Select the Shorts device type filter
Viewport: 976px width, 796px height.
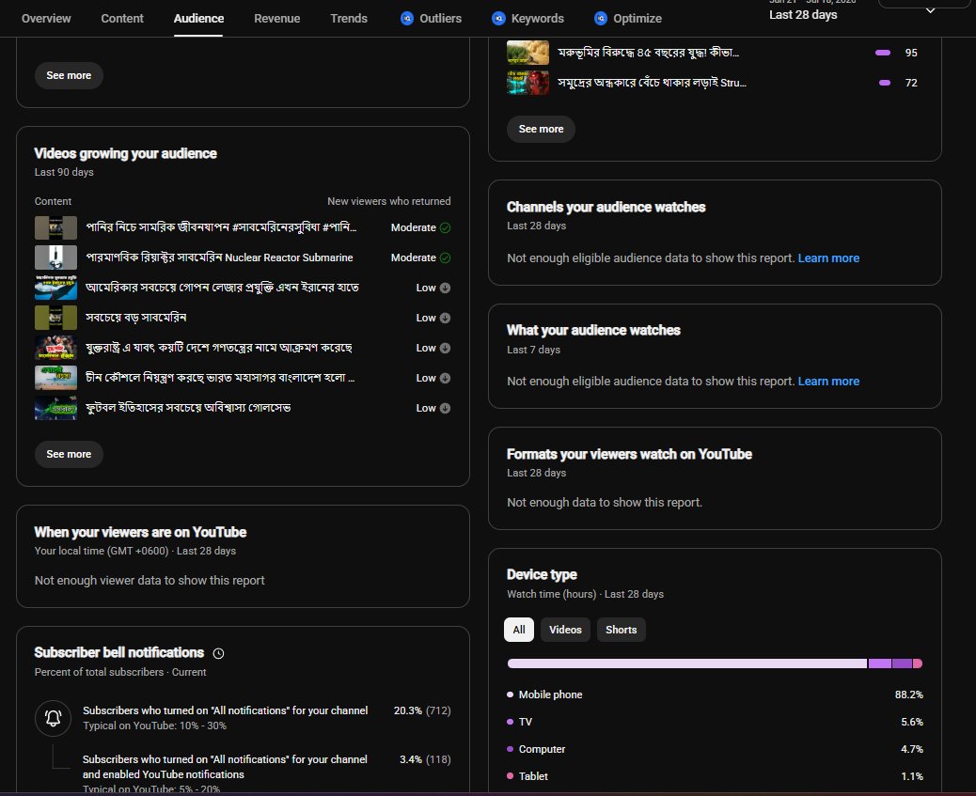tap(622, 630)
